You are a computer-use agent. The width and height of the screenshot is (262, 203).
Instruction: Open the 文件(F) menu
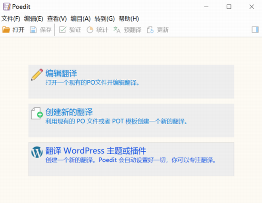(11, 19)
